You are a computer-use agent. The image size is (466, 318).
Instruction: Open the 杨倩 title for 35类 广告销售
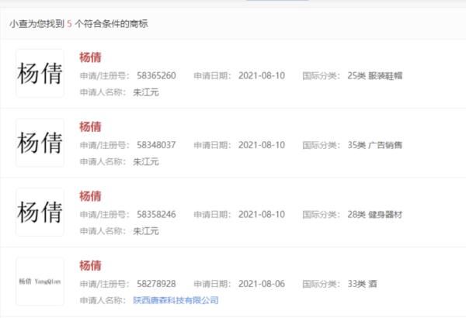[x=90, y=126]
